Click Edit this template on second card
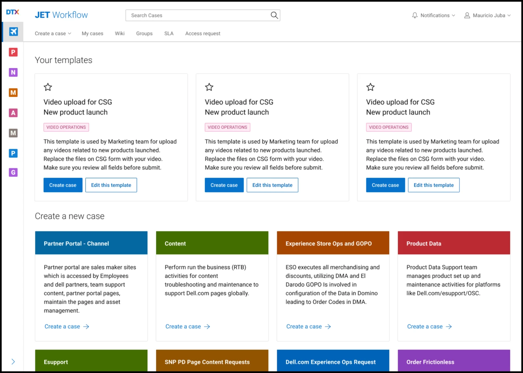523x373 pixels. [273, 185]
